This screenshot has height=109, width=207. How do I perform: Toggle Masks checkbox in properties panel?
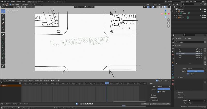(179, 77)
